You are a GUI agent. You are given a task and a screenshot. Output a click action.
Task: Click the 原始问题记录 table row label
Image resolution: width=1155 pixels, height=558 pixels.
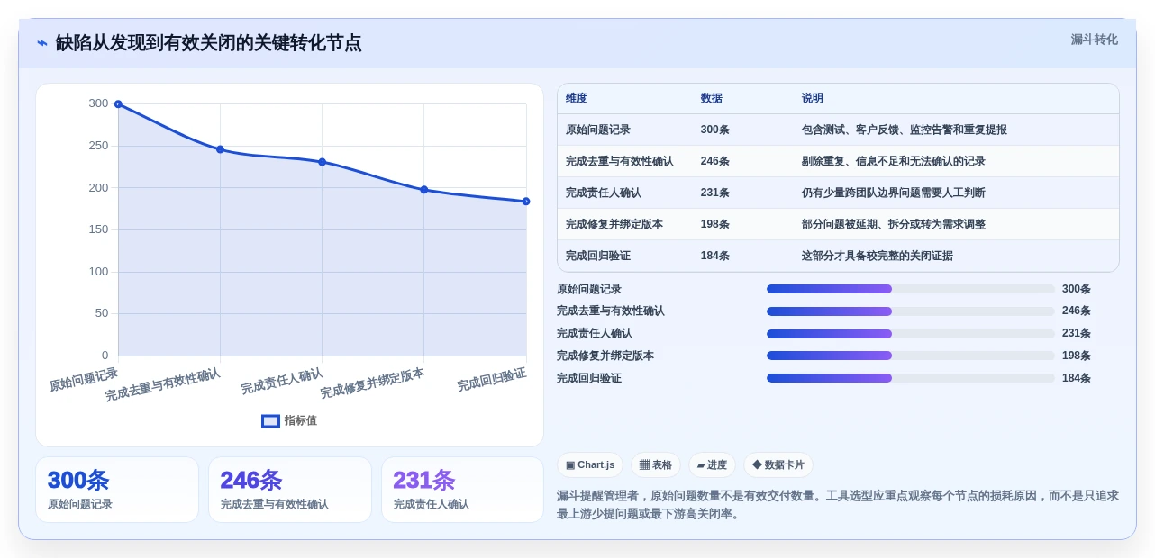598,130
